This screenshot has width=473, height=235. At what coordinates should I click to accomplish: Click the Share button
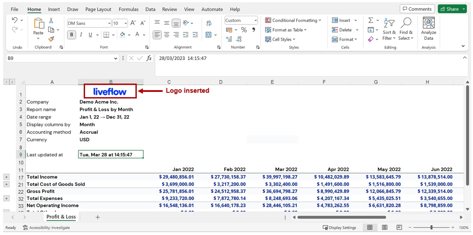(x=452, y=9)
